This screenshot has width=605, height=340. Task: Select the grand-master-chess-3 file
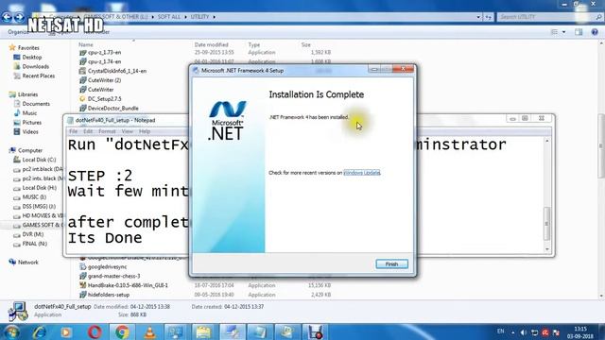(x=113, y=276)
